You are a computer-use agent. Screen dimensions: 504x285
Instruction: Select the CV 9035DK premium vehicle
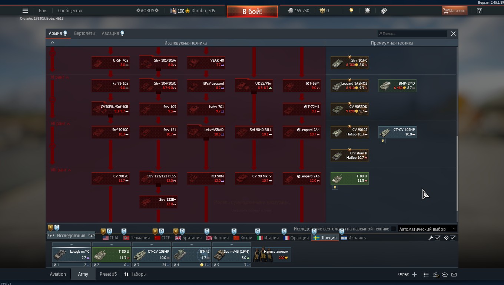point(349,109)
